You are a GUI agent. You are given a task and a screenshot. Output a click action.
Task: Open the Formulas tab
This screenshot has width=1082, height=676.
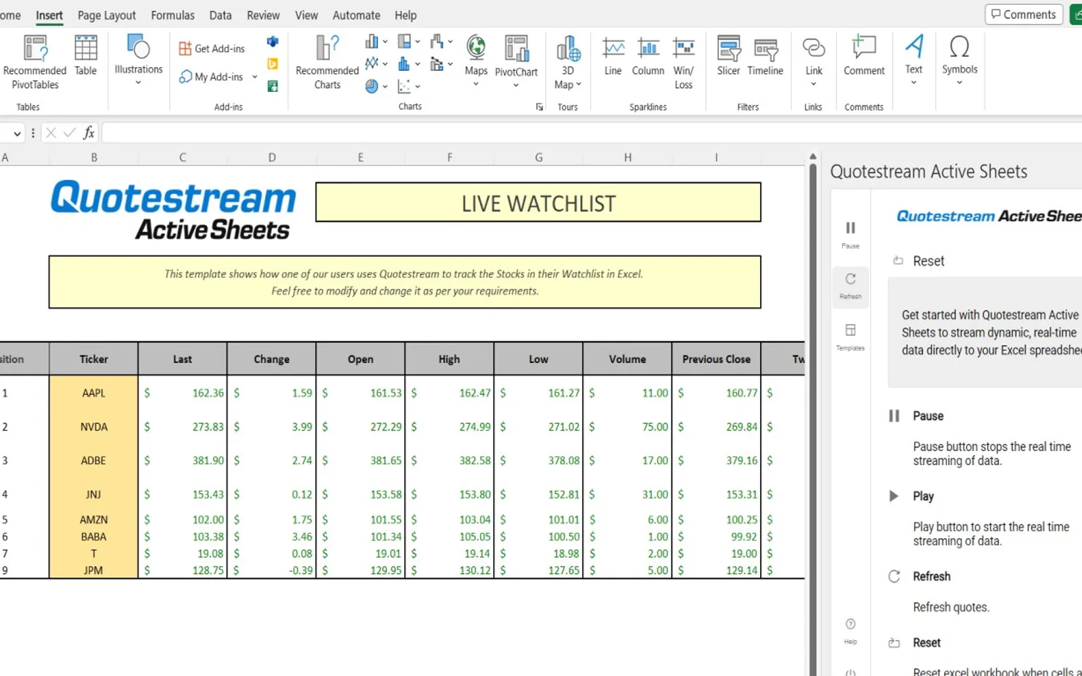[172, 15]
